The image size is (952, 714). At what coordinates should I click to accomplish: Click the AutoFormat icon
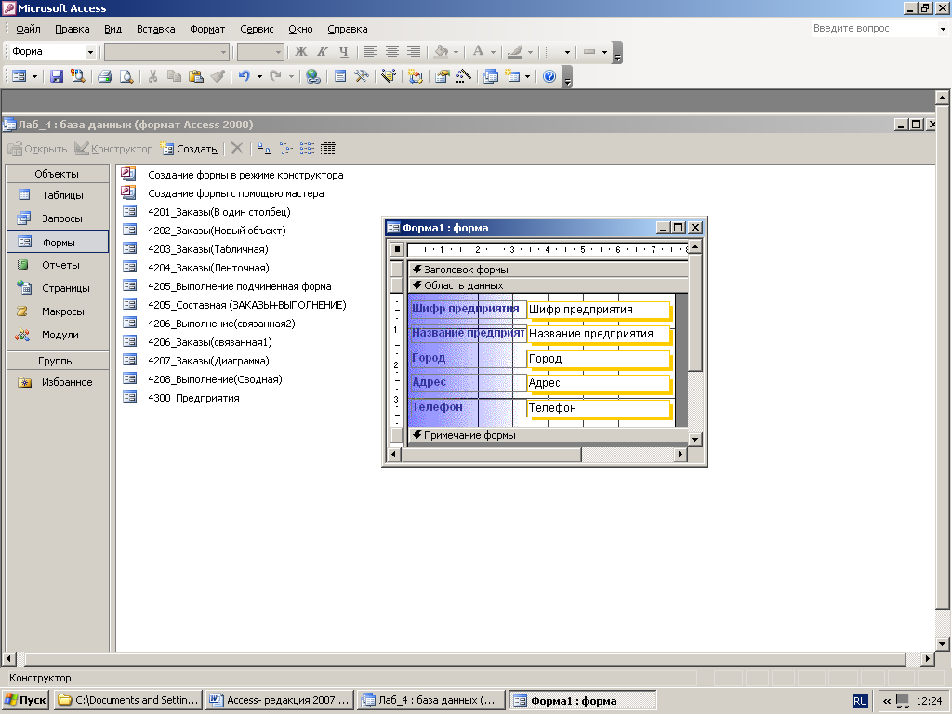click(389, 76)
